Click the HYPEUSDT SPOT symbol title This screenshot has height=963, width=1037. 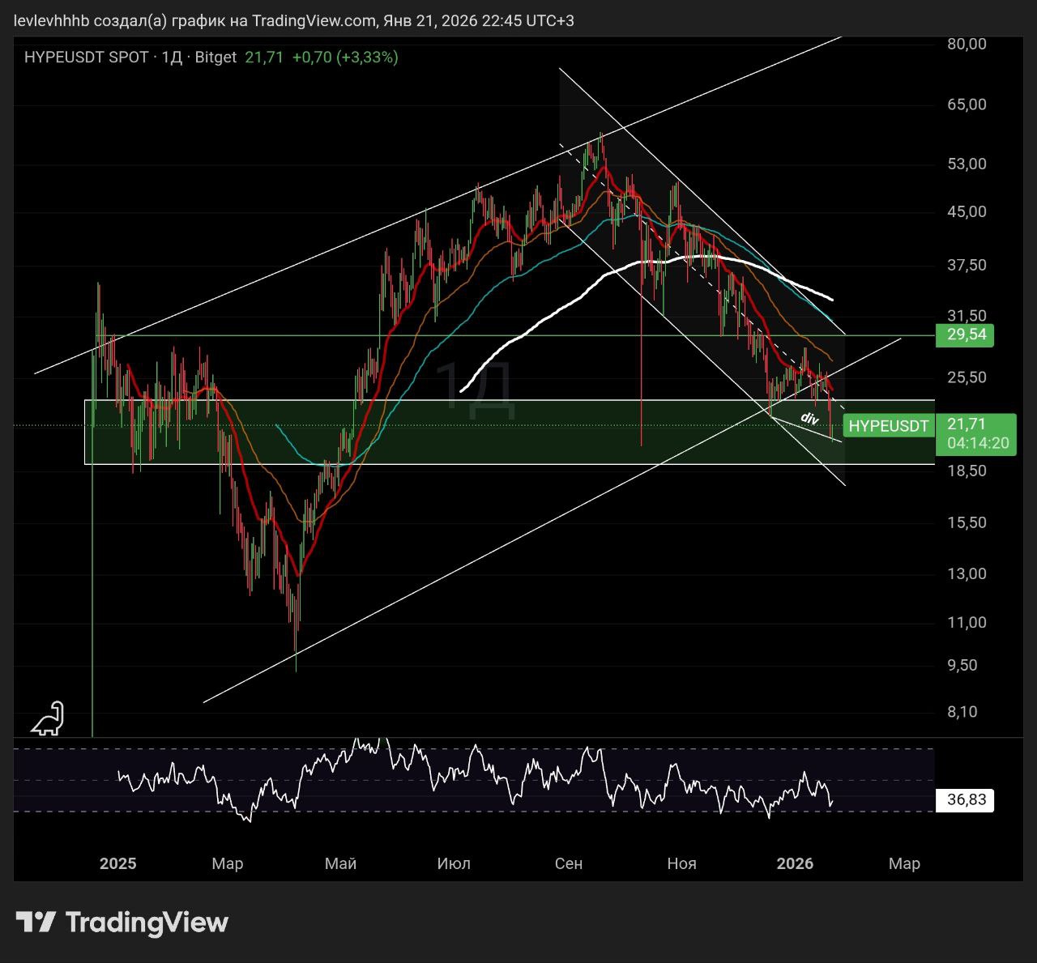click(86, 58)
